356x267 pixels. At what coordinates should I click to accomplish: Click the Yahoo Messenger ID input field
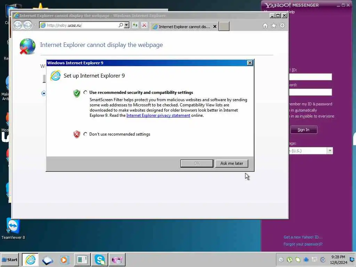(x=310, y=77)
